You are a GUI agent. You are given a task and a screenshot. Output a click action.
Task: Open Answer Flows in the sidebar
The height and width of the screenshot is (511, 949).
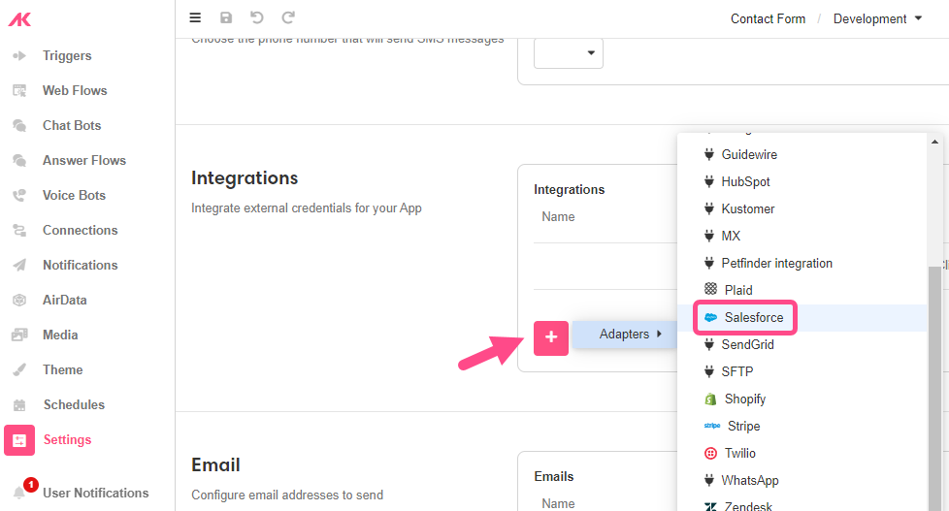click(x=84, y=160)
